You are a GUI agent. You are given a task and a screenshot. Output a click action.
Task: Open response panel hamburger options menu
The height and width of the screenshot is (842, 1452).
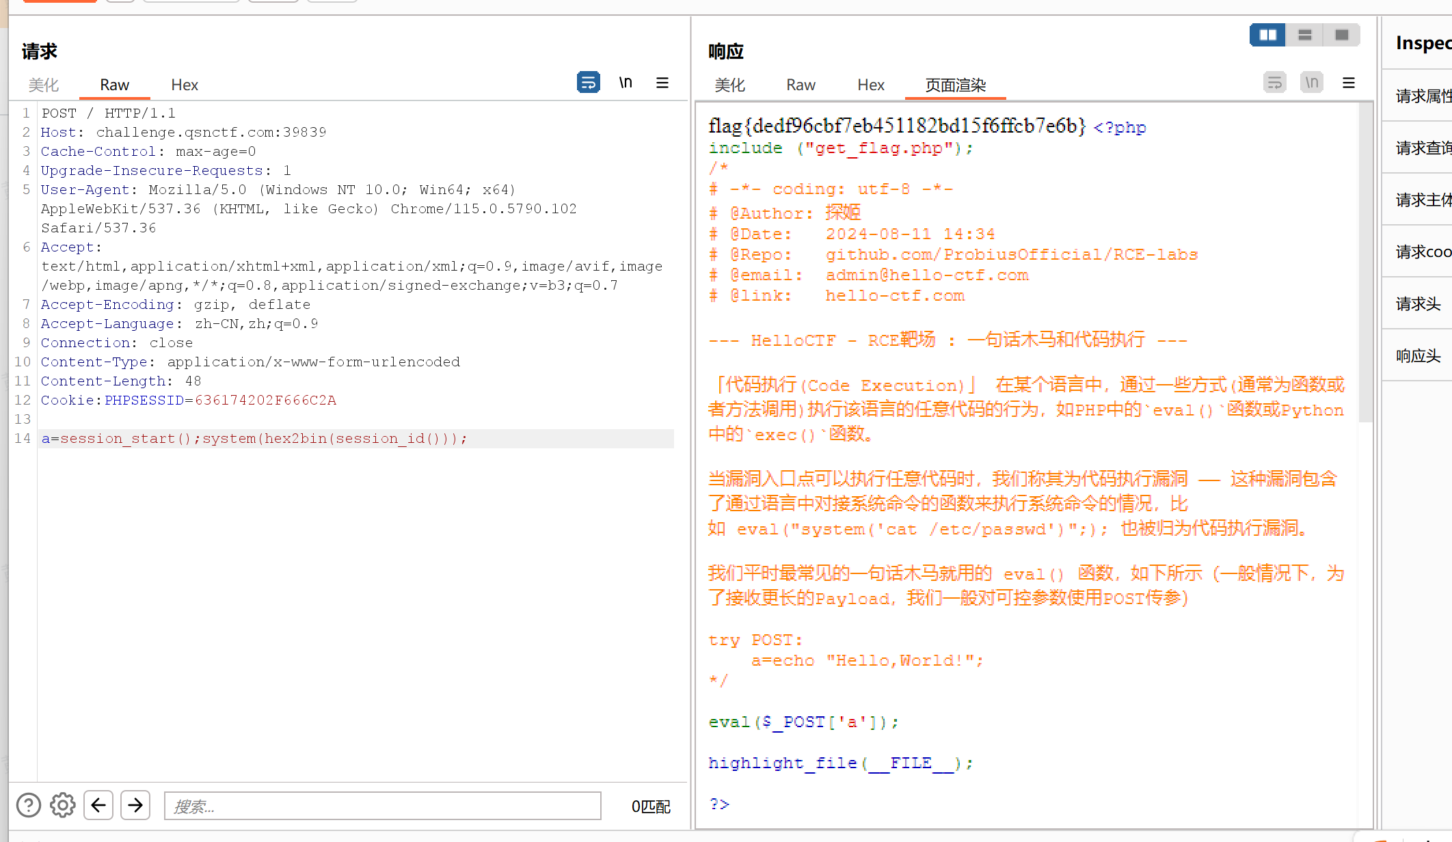click(x=1348, y=83)
